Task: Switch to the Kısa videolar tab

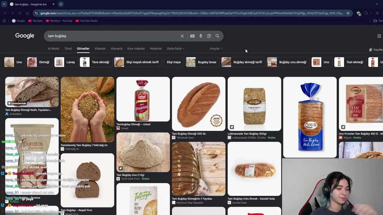Action: tap(136, 49)
